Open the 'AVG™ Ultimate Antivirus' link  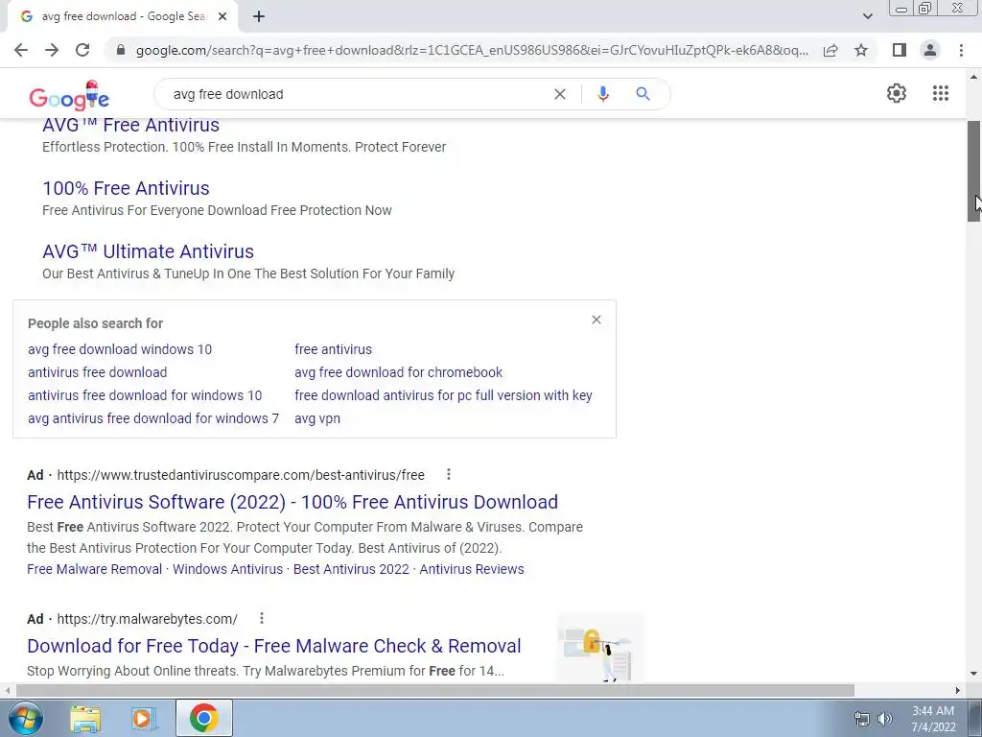(x=148, y=251)
